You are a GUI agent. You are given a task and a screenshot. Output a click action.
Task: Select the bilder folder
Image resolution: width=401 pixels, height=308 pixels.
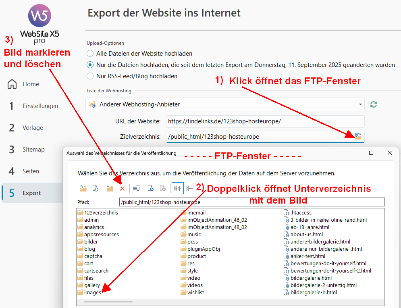88,241
